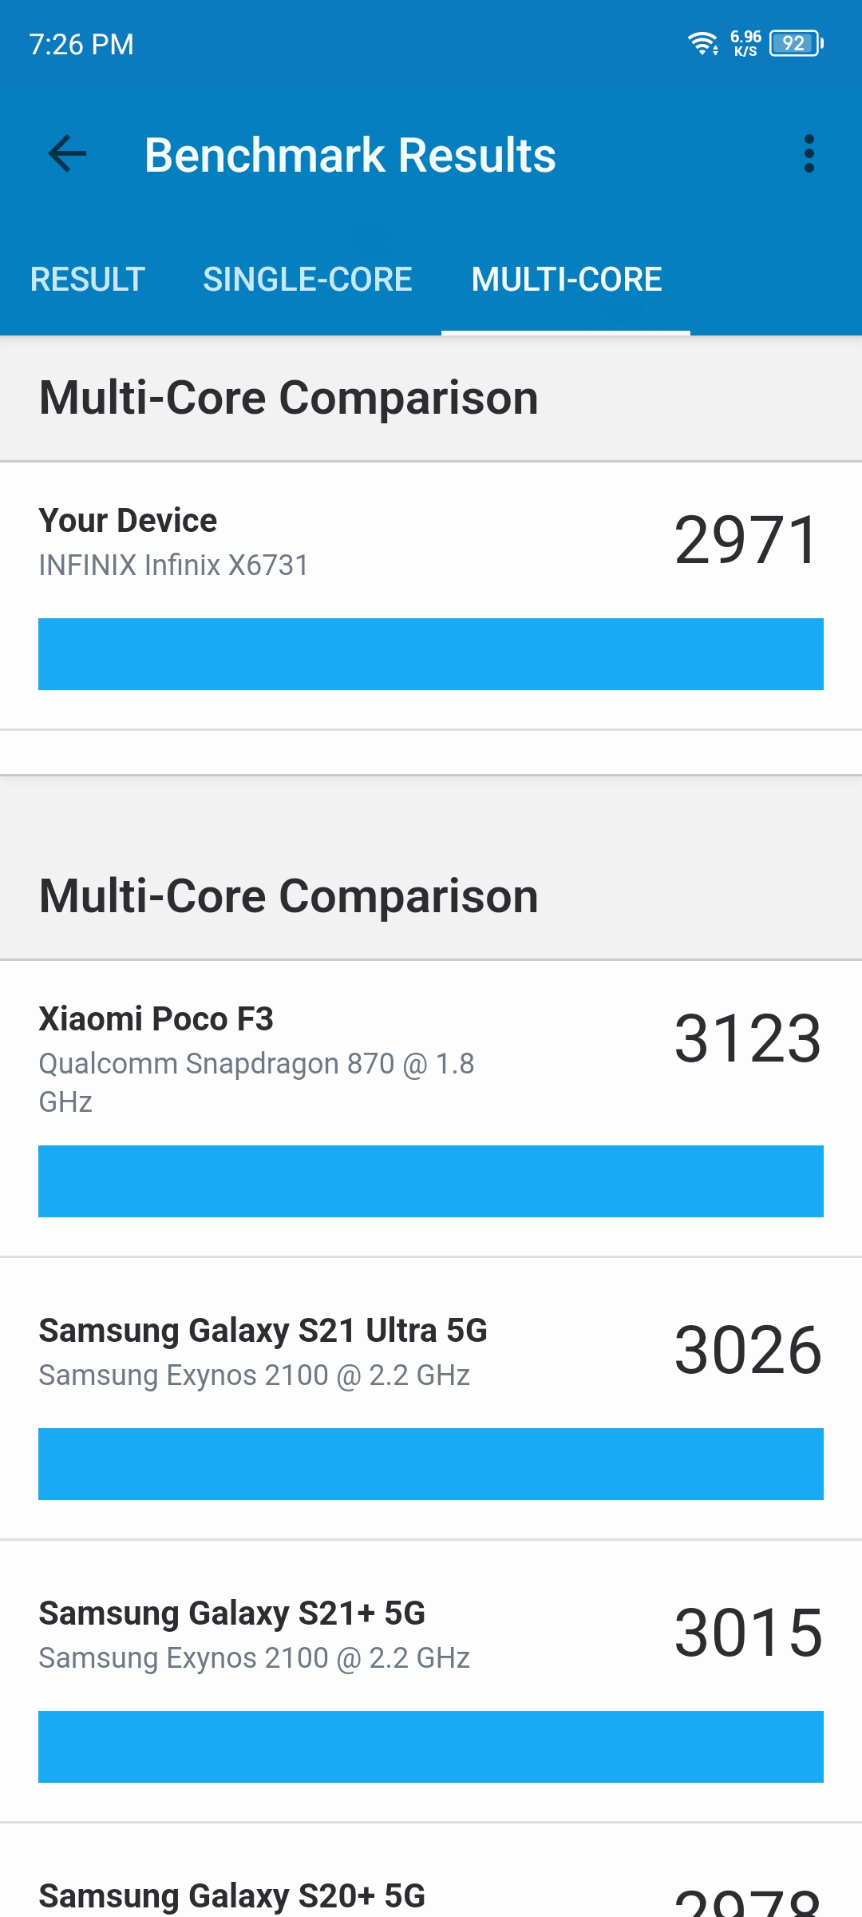Select the MULTI-CORE tab
Viewport: 862px width, 1917px height.
[567, 280]
